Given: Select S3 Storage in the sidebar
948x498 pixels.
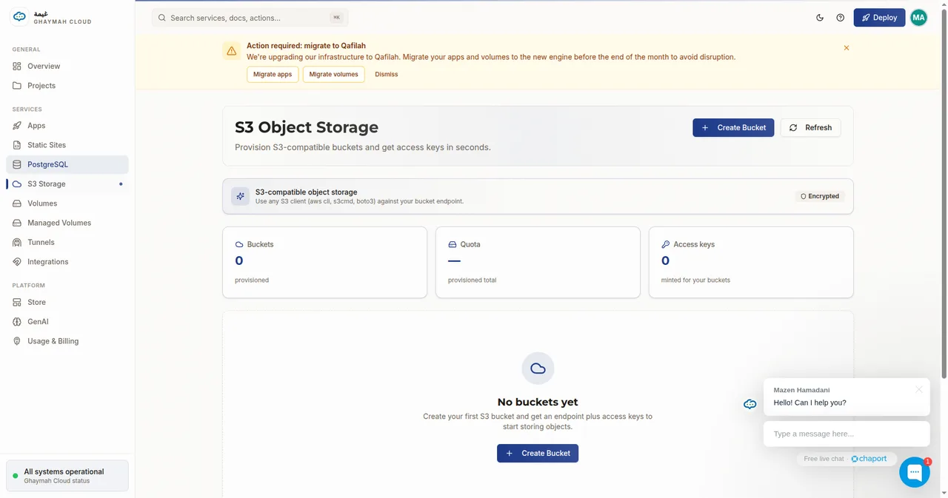Looking at the screenshot, I should click(x=67, y=184).
